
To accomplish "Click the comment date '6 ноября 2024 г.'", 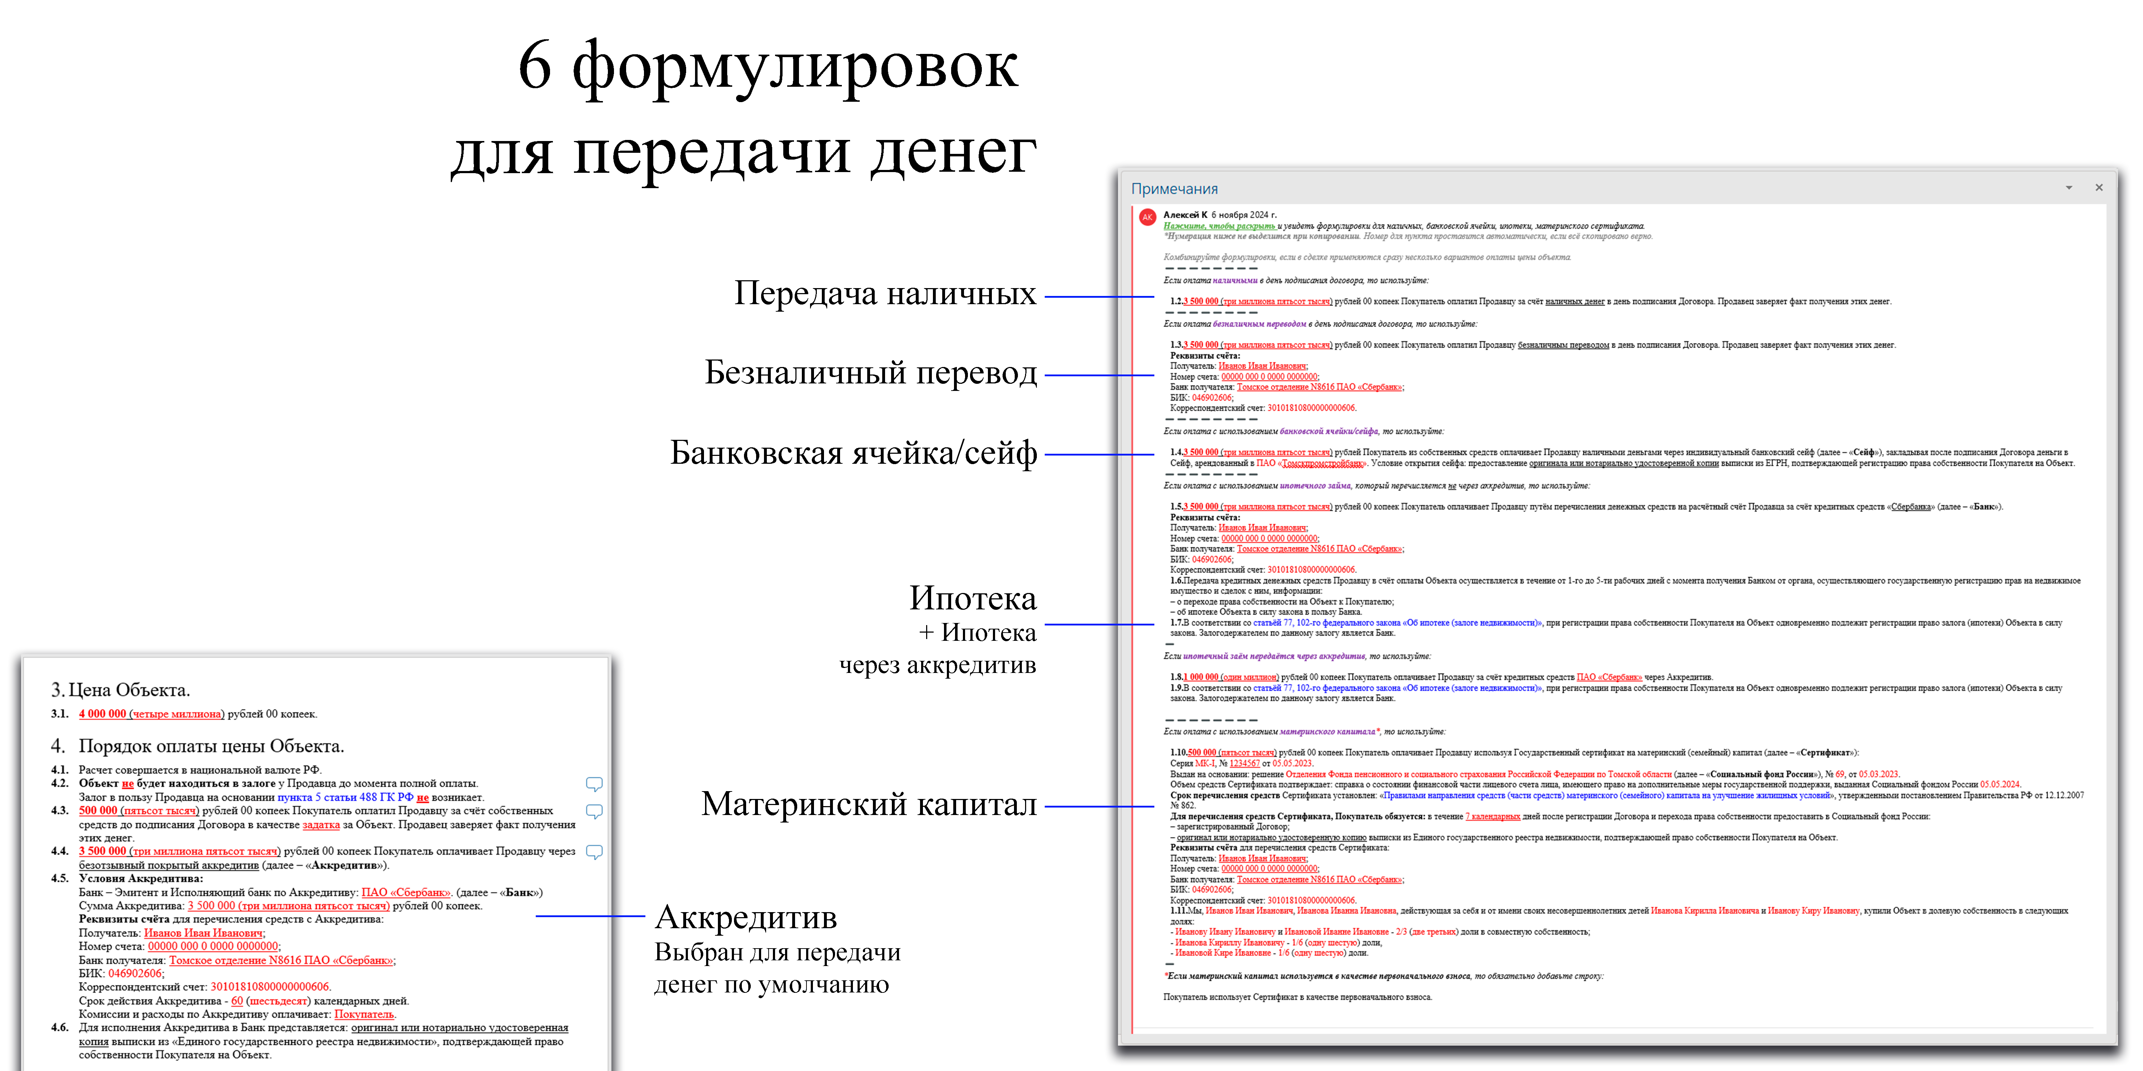I will [x=1244, y=215].
